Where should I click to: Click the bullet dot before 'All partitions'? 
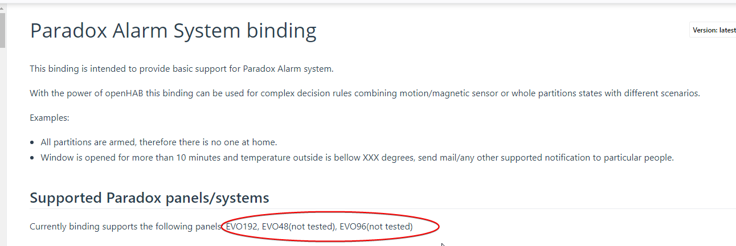pyautogui.click(x=33, y=142)
